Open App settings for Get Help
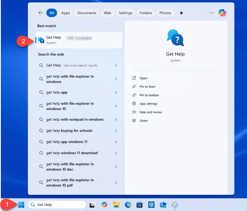This screenshot has height=211, width=247. click(x=148, y=104)
